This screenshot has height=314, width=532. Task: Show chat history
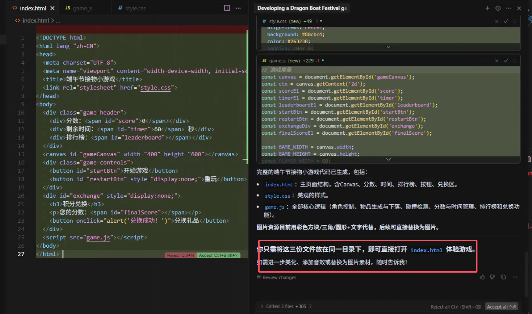coord(498,8)
